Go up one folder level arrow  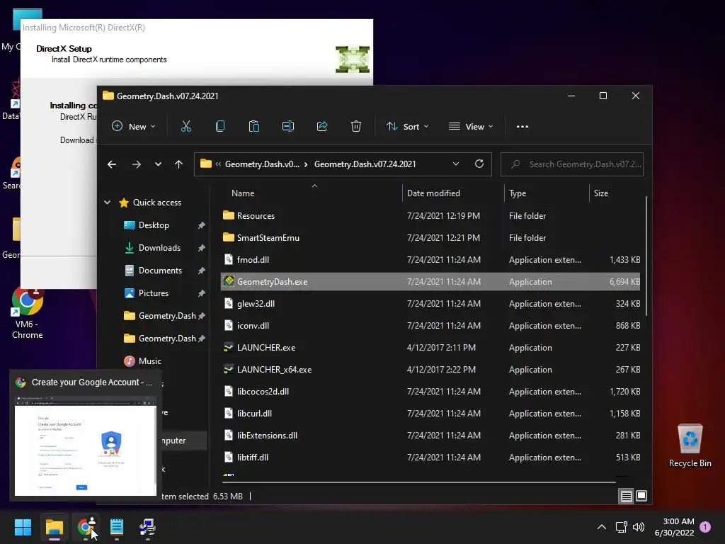178,164
